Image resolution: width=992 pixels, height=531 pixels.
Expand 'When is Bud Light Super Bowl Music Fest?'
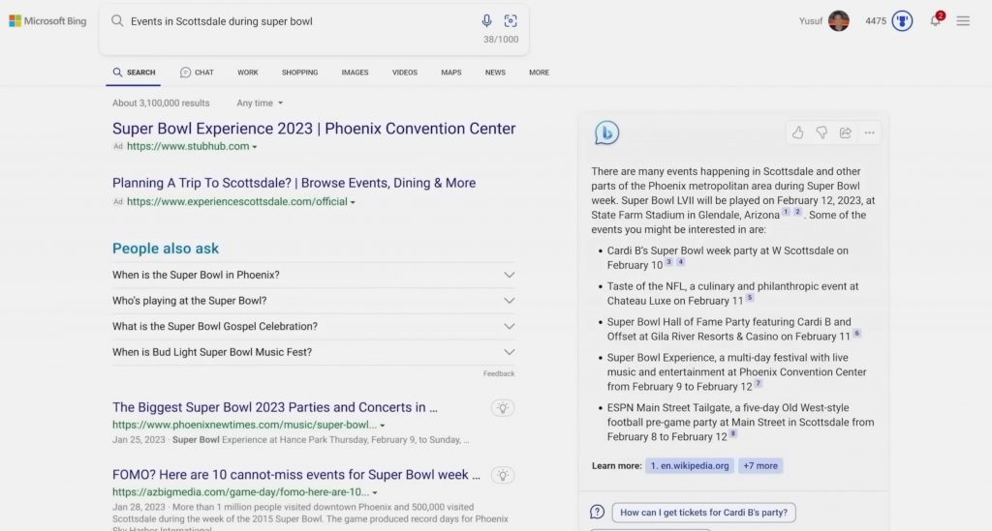(x=313, y=352)
